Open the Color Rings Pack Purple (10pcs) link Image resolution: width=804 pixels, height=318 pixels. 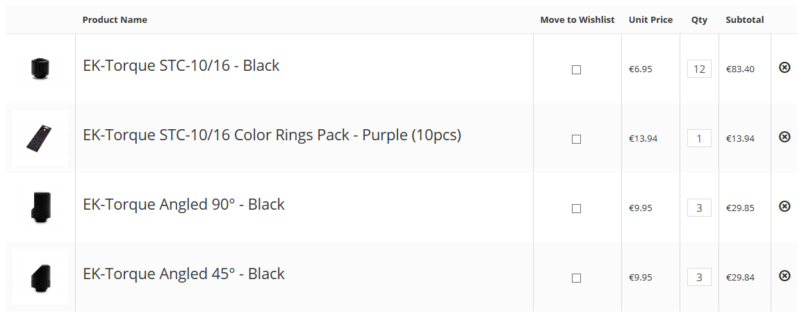pyautogui.click(x=271, y=135)
